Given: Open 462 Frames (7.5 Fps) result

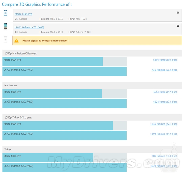Looking at the screenshot, I should (x=165, y=102).
